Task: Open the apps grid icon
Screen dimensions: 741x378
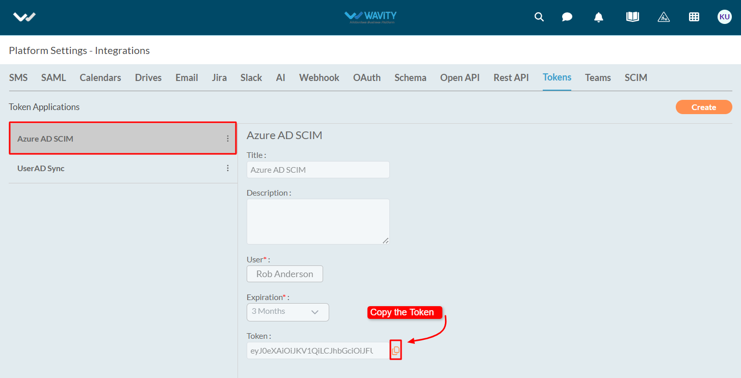Action: click(694, 17)
